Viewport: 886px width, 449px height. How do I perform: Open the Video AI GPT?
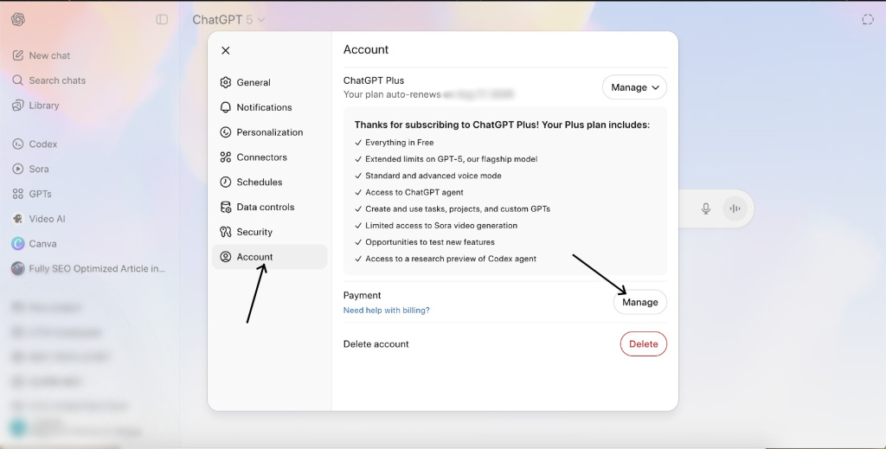point(38,219)
